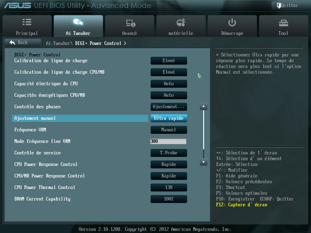Click the Ai Tweaker\ breadcrumb segment
The height and width of the screenshot is (233, 311).
point(59,43)
